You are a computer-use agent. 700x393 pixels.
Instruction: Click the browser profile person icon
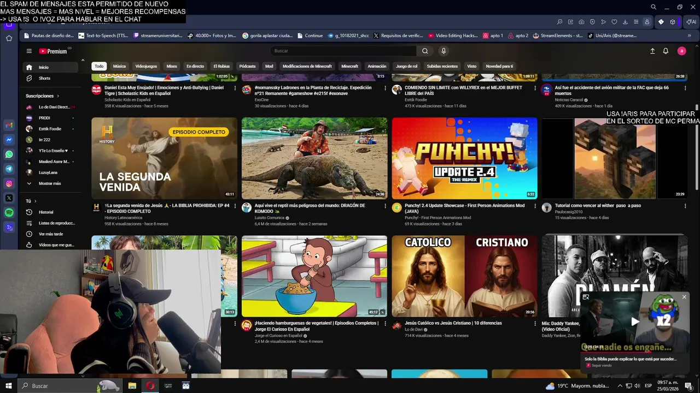[x=647, y=22]
